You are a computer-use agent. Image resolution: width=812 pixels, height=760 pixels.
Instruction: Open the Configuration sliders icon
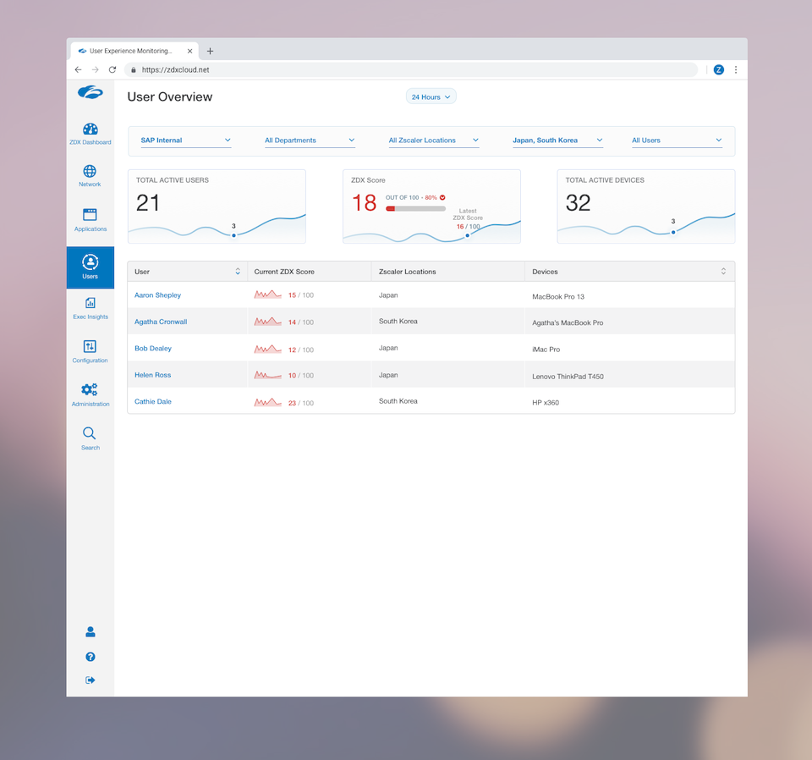point(90,346)
